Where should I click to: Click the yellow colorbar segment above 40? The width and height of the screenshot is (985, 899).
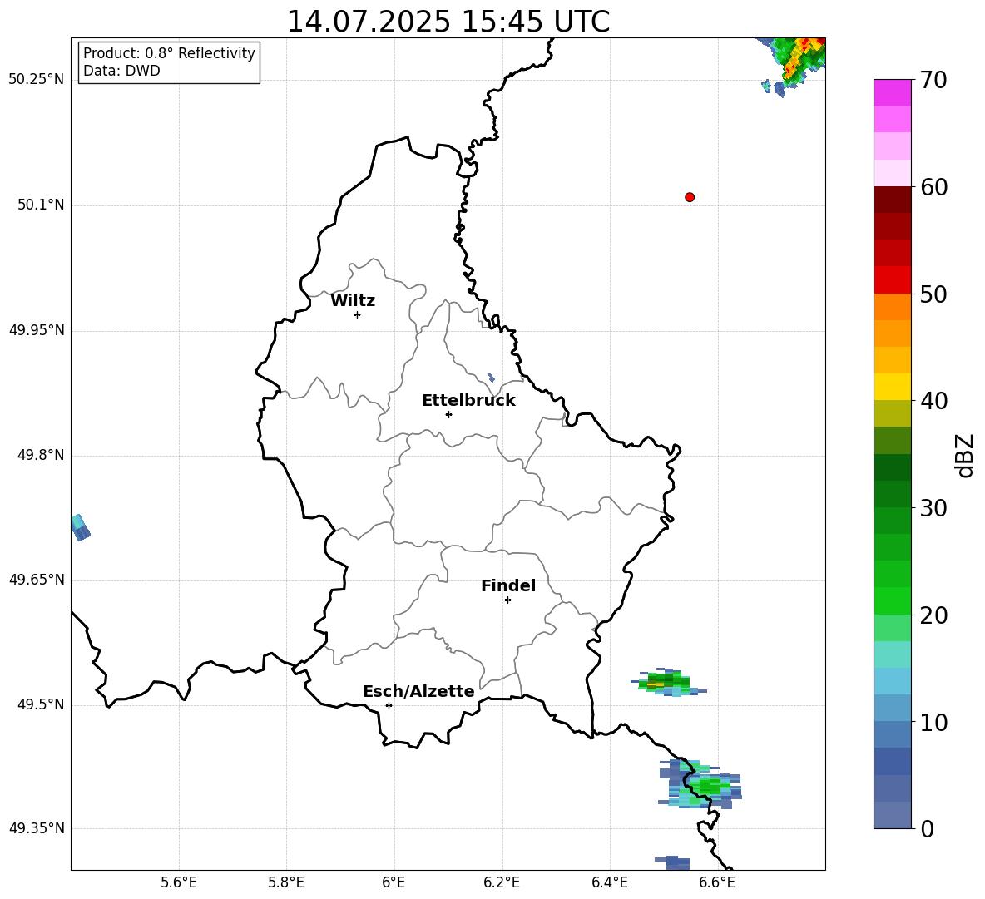tap(892, 387)
